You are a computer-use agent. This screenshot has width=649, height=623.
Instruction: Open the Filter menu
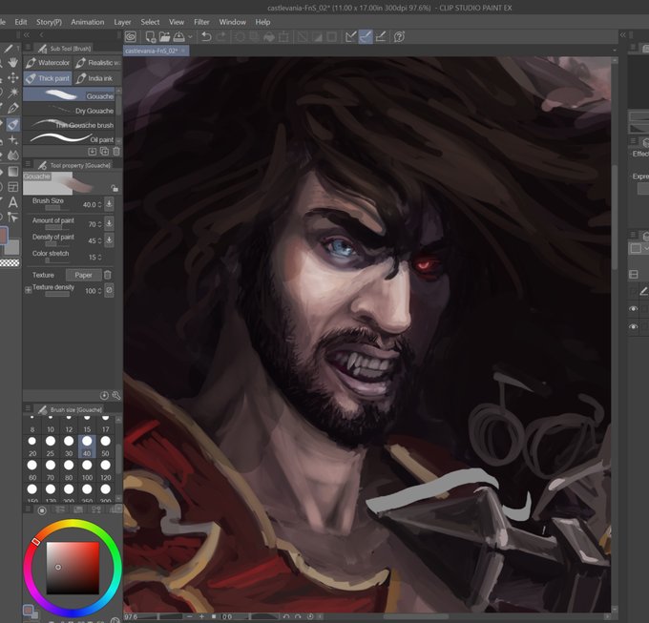pyautogui.click(x=201, y=22)
